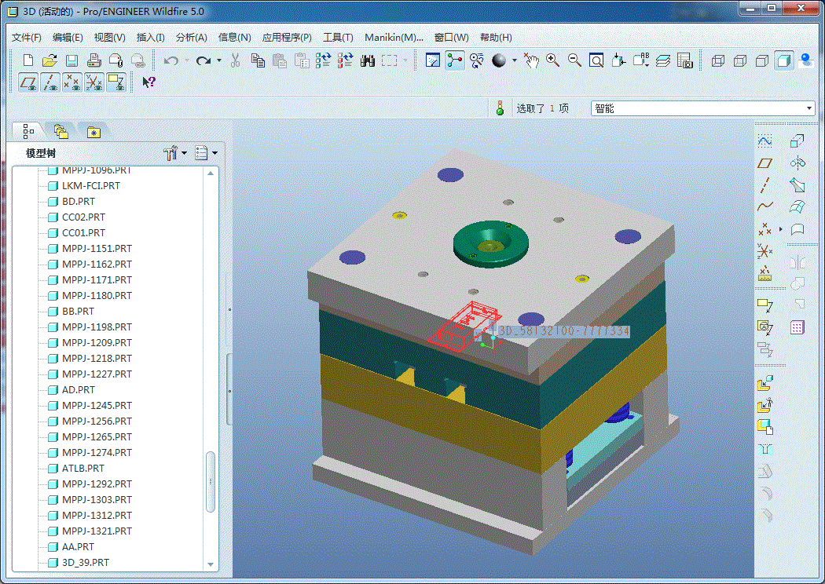Click the Print icon in toolbar
The image size is (825, 584).
(x=93, y=60)
